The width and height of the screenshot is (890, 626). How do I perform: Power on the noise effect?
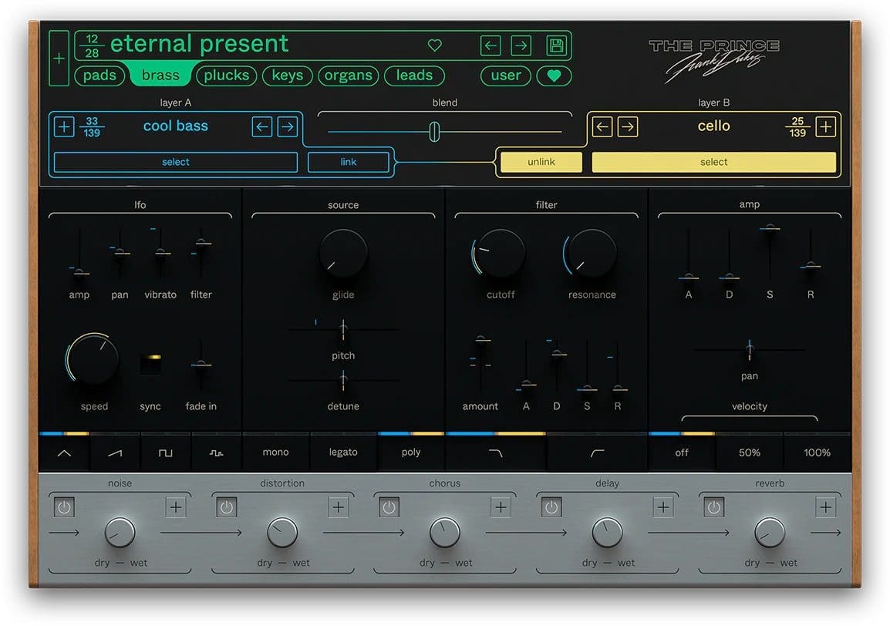tap(64, 507)
